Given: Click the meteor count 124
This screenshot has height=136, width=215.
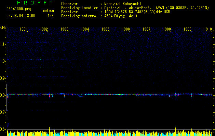Looking at the screenshot, I should [51, 16].
